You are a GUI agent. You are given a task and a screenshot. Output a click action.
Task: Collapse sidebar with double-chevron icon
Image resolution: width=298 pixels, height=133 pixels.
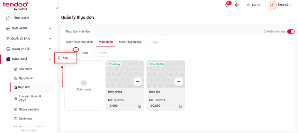point(57,8)
